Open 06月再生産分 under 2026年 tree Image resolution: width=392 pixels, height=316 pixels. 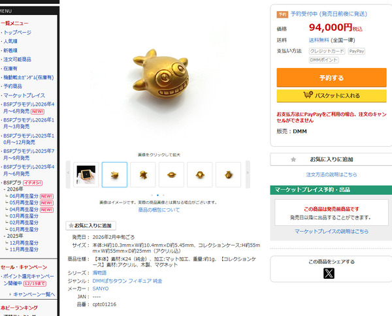click(x=24, y=196)
